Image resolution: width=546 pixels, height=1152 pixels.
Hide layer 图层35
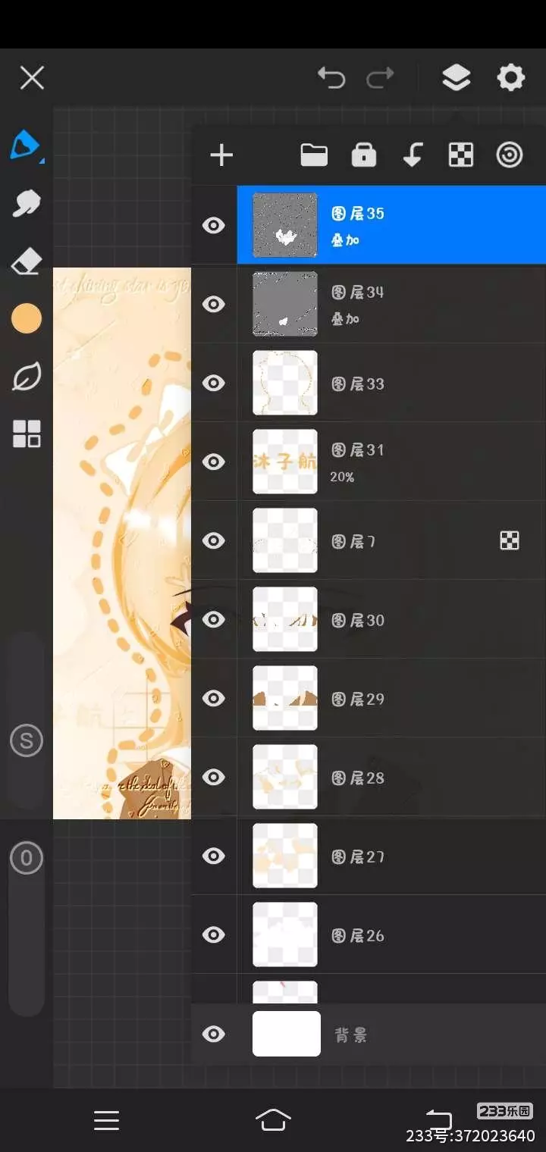click(x=214, y=225)
